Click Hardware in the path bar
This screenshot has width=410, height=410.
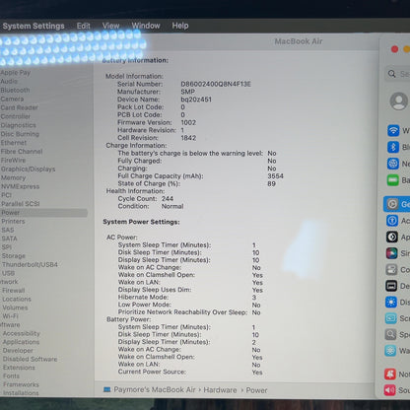click(x=220, y=390)
